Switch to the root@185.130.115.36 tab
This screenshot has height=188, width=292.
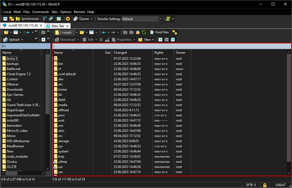click(x=23, y=26)
